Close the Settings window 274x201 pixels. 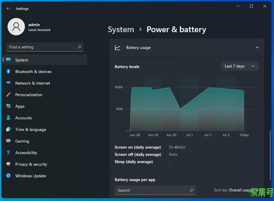click(264, 6)
